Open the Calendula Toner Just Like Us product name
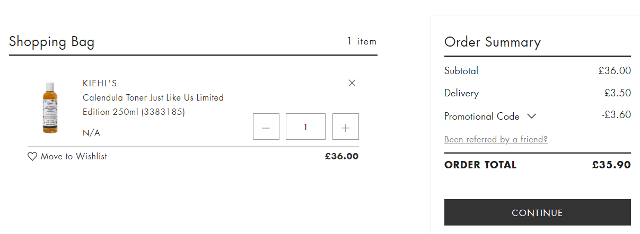The width and height of the screenshot is (640, 234). point(153,105)
